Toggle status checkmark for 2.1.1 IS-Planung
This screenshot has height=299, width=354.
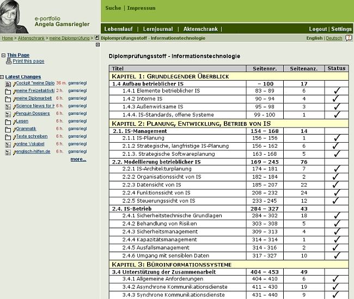click(x=336, y=138)
